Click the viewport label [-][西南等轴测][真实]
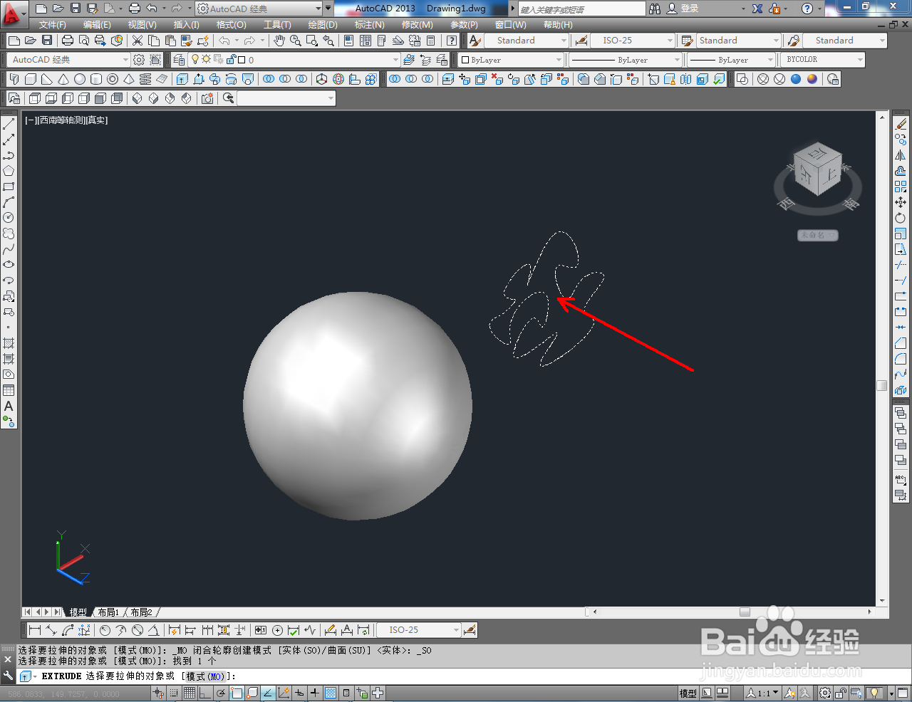The width and height of the screenshot is (912, 702). pos(66,120)
